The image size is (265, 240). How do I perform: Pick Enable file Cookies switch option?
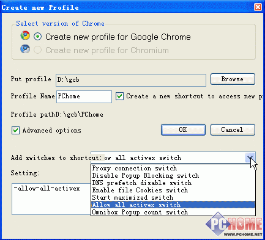[x=173, y=191]
